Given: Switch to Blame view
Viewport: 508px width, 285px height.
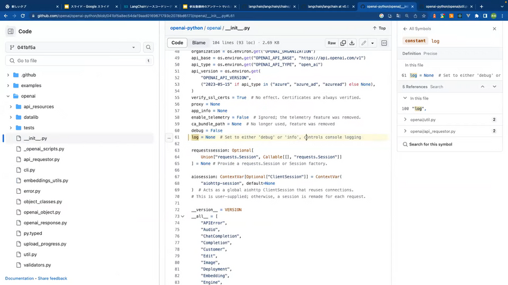Looking at the screenshot, I should pos(198,43).
